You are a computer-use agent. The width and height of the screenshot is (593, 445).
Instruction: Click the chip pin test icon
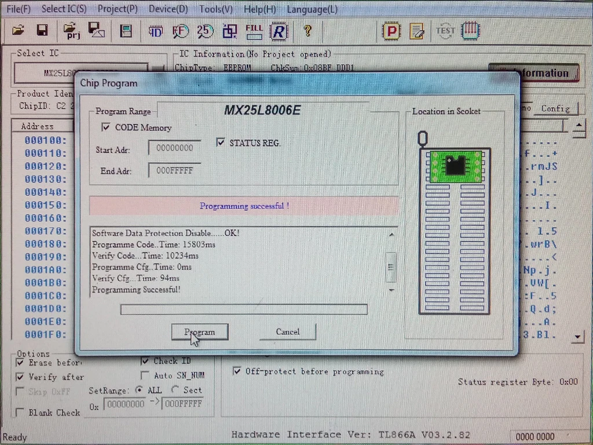point(470,31)
